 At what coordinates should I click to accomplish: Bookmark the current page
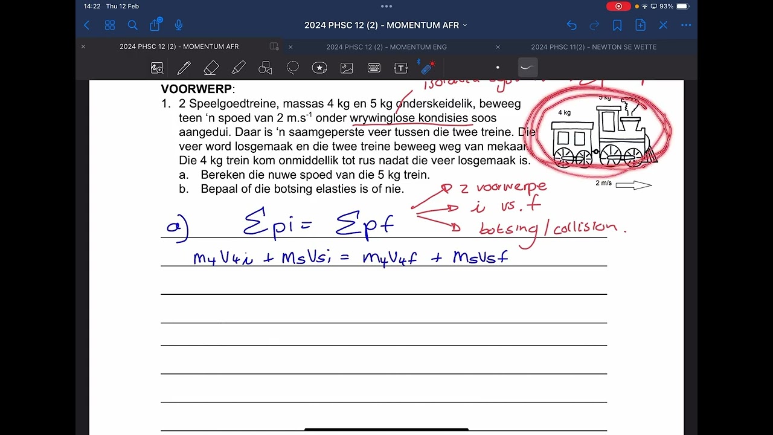point(617,25)
